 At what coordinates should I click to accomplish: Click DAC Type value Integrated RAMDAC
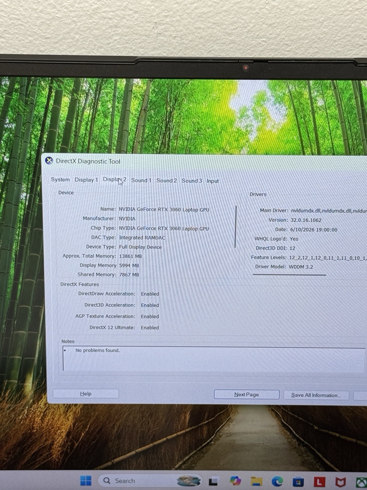[142, 238]
